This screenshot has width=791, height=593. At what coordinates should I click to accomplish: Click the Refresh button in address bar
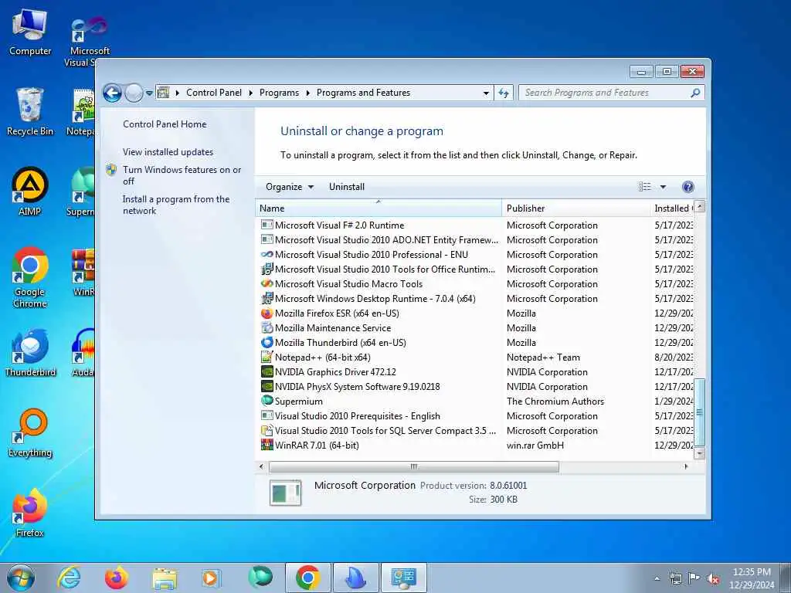click(x=504, y=93)
